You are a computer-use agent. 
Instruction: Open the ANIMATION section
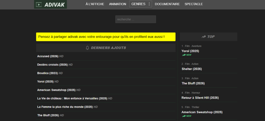117,4
